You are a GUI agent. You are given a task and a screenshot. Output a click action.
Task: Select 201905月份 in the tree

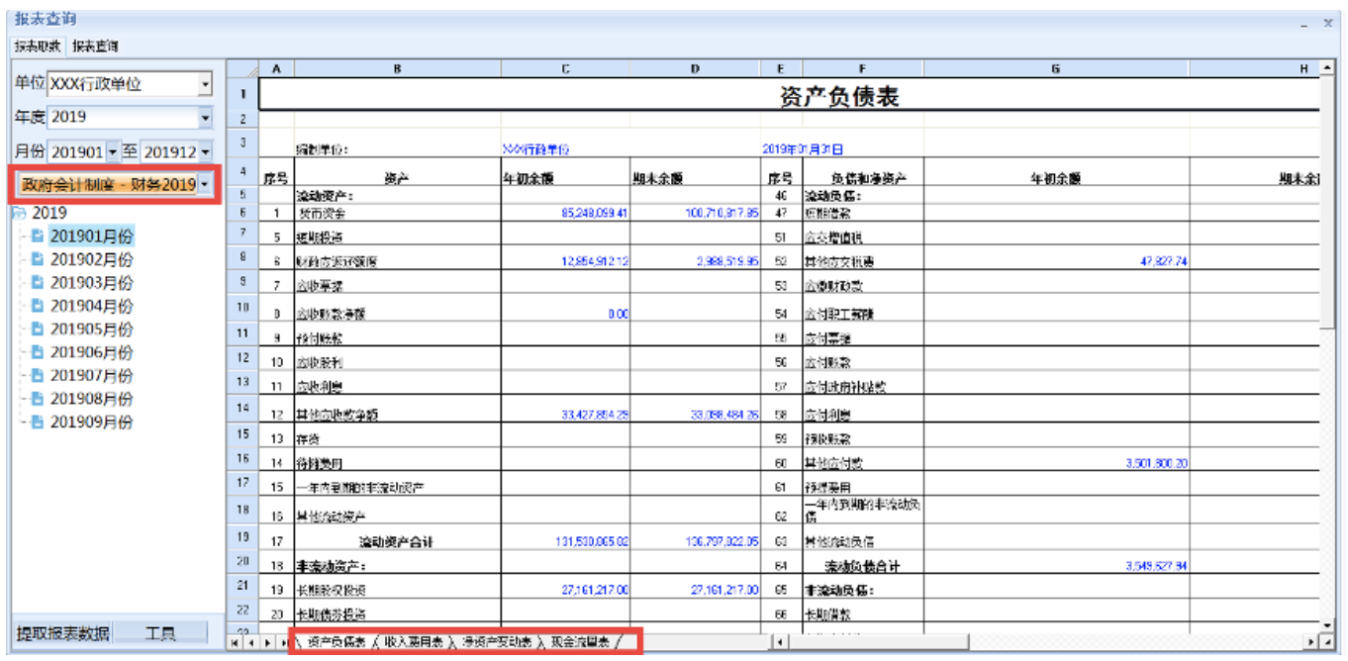(91, 330)
